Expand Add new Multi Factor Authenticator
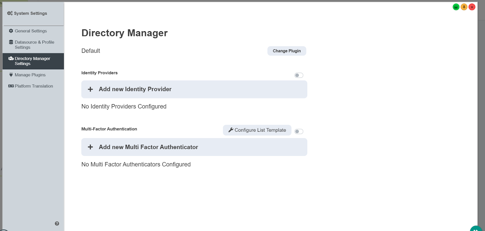 pos(194,147)
